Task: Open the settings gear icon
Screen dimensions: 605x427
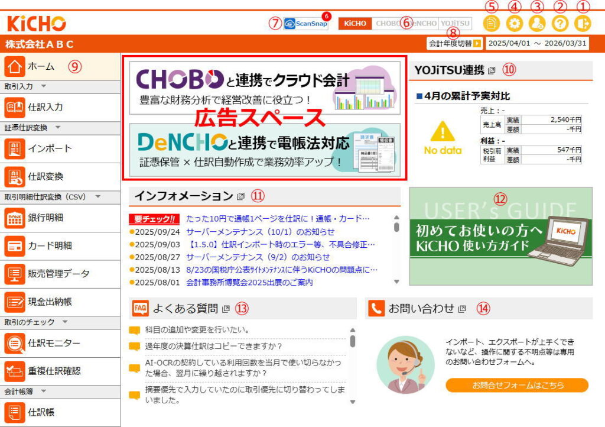Action: tap(515, 24)
